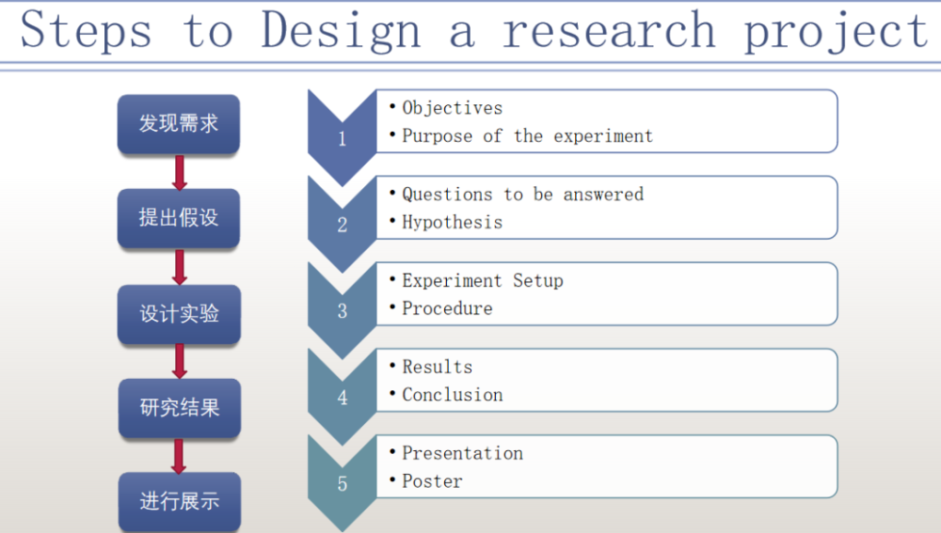The image size is (941, 533).
Task: Select the 发现需求 box
Action: pos(179,124)
